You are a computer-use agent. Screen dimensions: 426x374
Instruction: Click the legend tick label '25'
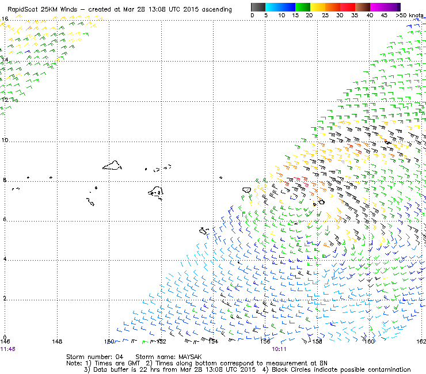pyautogui.click(x=325, y=16)
